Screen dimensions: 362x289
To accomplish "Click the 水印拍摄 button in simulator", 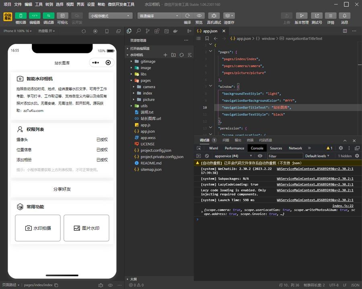I will tap(38, 228).
